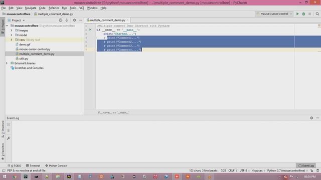Viewport: 321px width, 180px height.
Task: Expand External Libraries node
Action: click(x=7, y=63)
